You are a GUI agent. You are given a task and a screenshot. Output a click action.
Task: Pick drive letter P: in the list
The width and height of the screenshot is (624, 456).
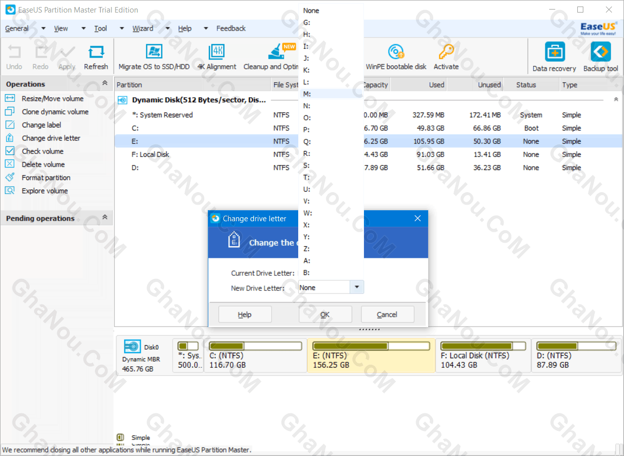point(331,130)
